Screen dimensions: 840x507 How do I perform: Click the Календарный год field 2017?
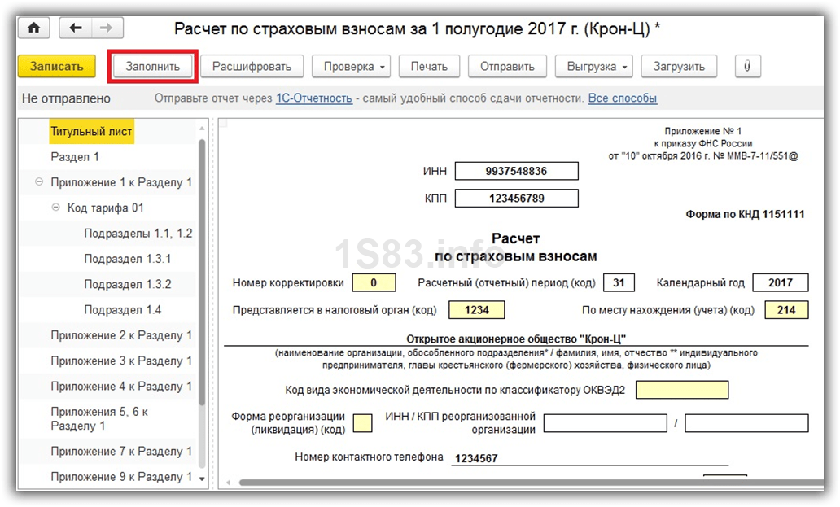tap(781, 282)
